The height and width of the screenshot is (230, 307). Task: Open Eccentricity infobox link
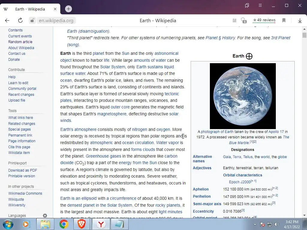(x=203, y=211)
